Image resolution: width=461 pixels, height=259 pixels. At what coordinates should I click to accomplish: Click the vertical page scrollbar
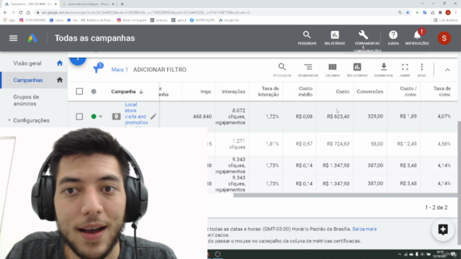[460, 182]
